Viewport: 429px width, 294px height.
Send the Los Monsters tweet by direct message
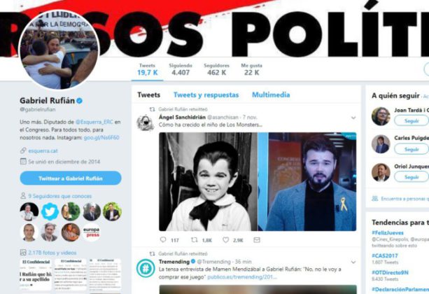[x=257, y=240]
